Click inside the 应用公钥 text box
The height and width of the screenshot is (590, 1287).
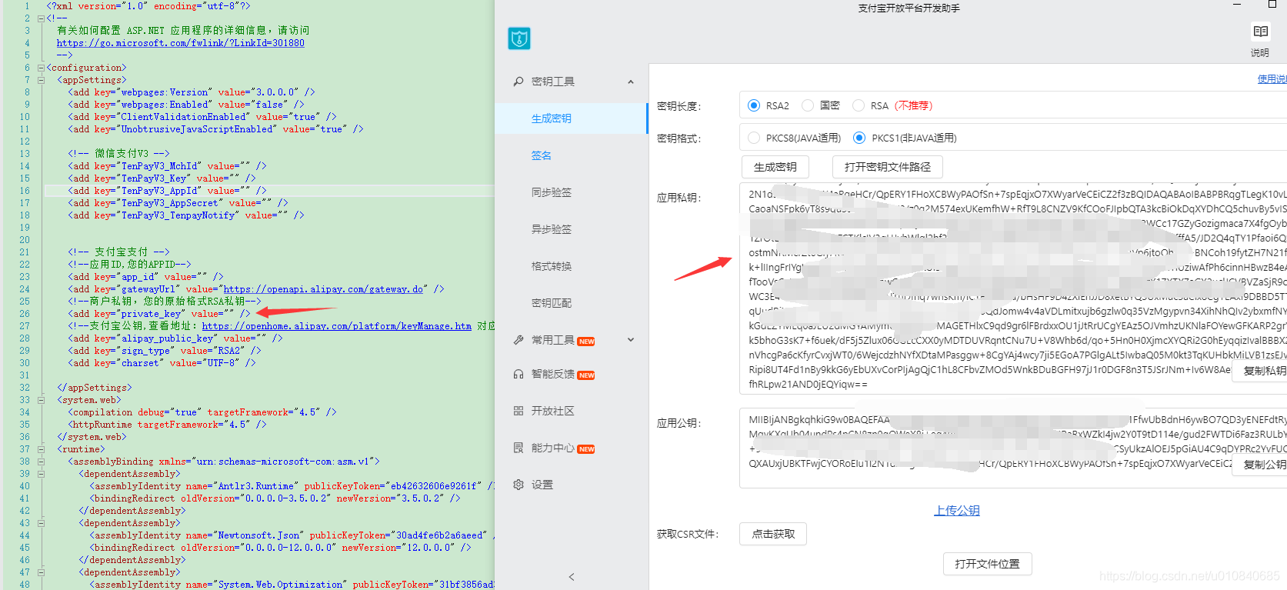click(x=1013, y=448)
